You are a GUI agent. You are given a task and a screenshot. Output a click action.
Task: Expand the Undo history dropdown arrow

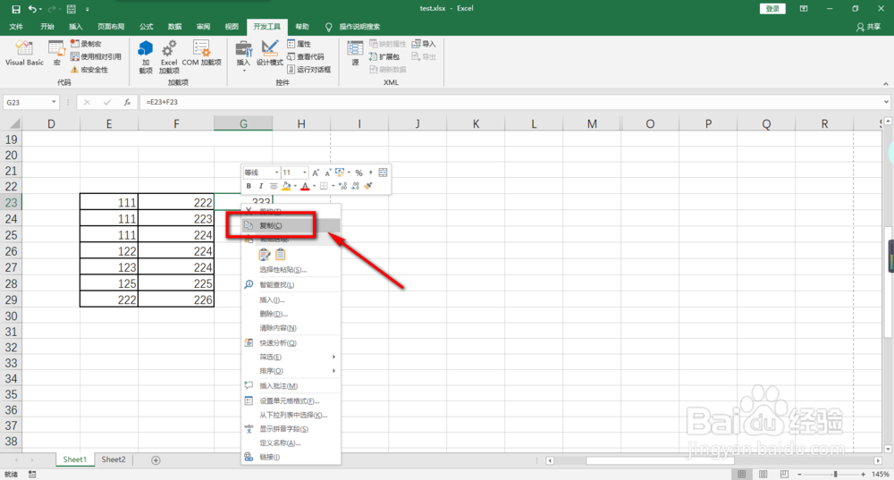click(x=40, y=9)
